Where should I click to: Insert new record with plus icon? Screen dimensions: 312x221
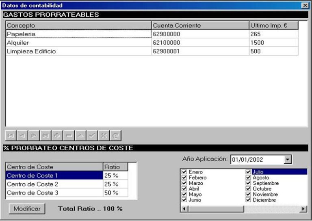point(56,135)
